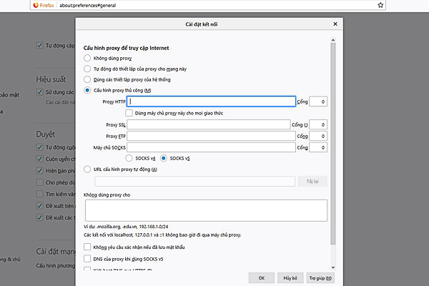Enable Dùng máy chủ proxy này cho mọi giao thức
429x286 pixels.
click(x=129, y=112)
